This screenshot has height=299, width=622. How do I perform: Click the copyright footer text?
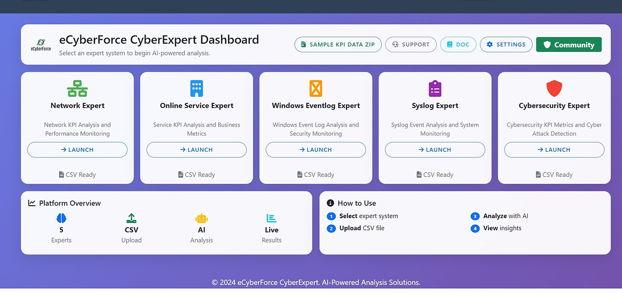click(316, 282)
